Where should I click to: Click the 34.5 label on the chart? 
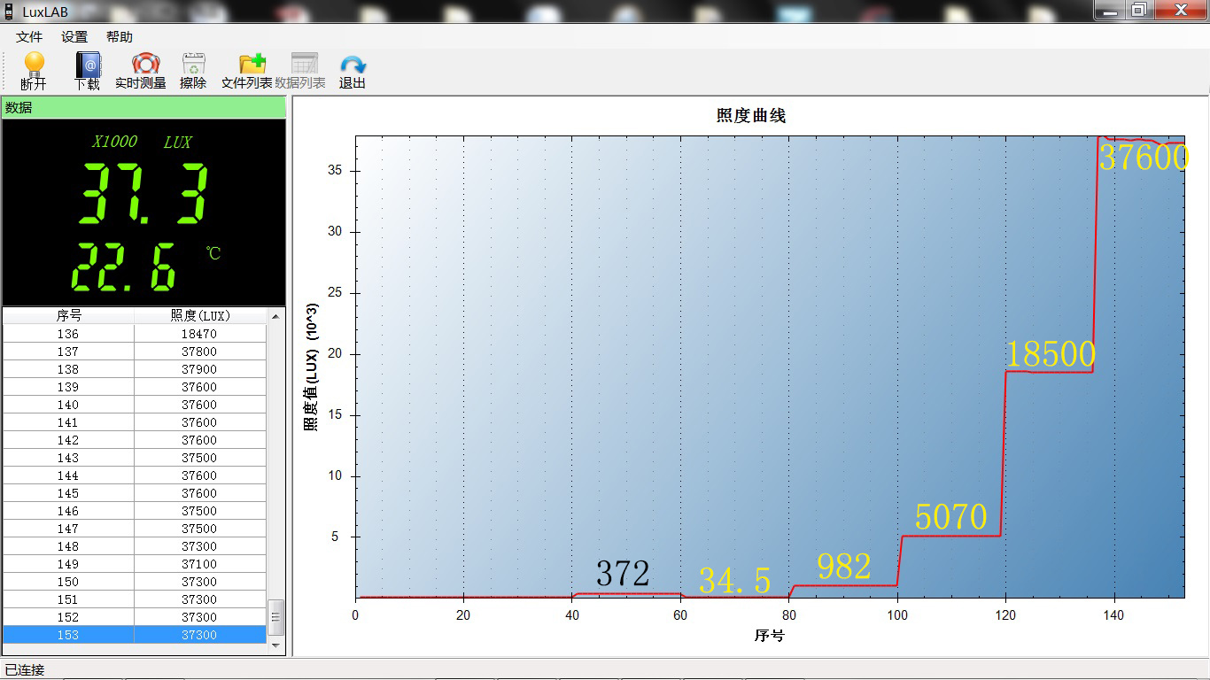coord(735,581)
